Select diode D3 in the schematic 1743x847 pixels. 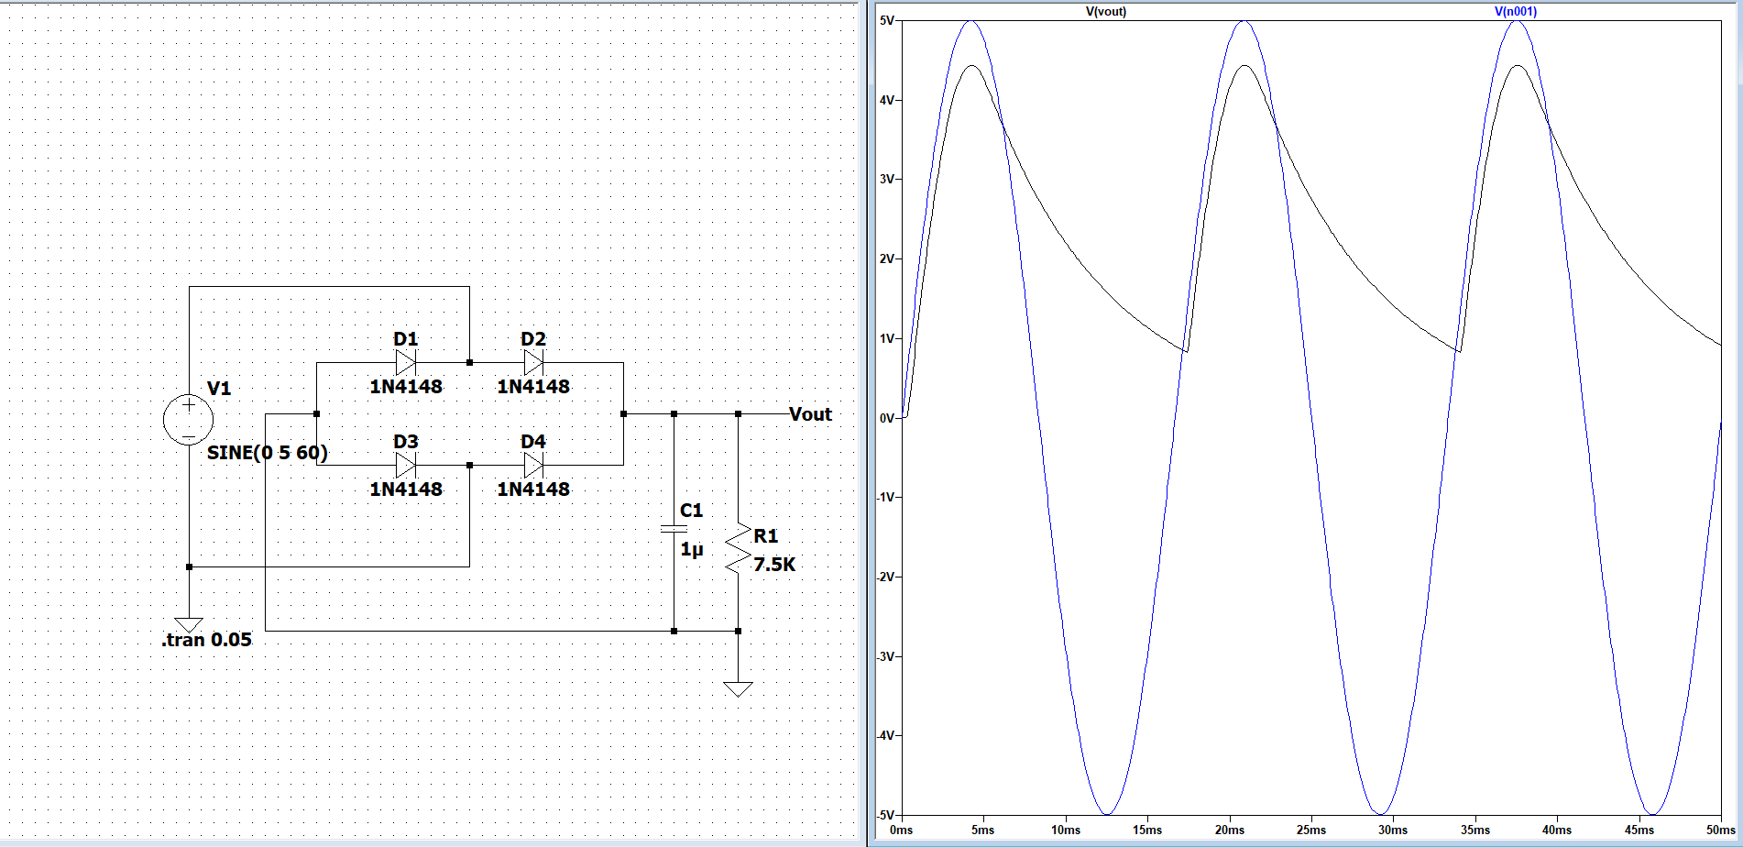(x=403, y=465)
